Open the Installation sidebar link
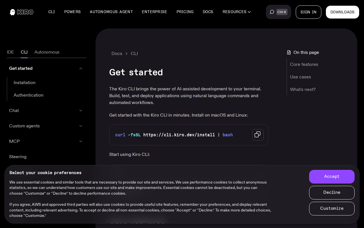 click(24, 83)
